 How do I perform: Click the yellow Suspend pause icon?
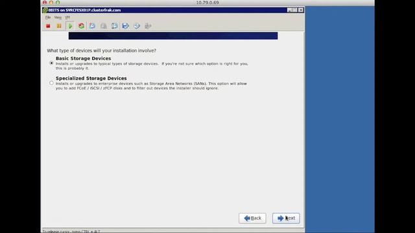point(59,26)
